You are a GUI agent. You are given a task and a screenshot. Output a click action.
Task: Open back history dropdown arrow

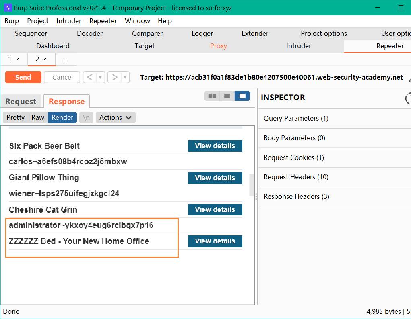pos(100,77)
